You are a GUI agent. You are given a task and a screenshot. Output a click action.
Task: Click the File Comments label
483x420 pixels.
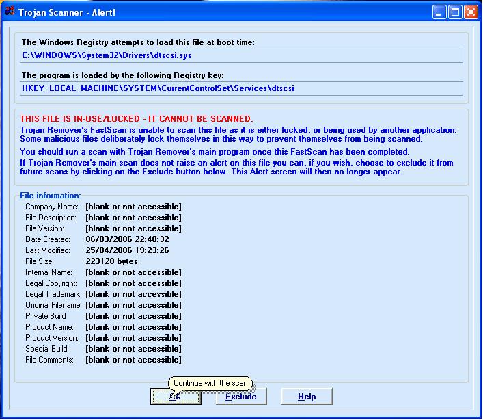tap(49, 360)
